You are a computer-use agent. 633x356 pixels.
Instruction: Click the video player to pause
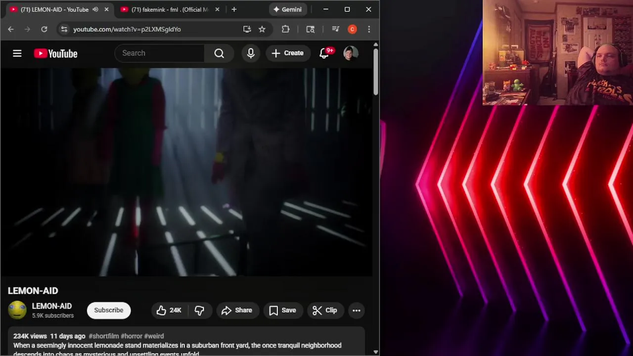tap(186, 172)
